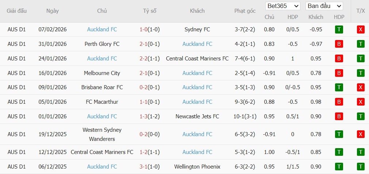Select the Tỷ số column header
Image resolution: width=369 pixels, height=174 pixels.
click(150, 11)
